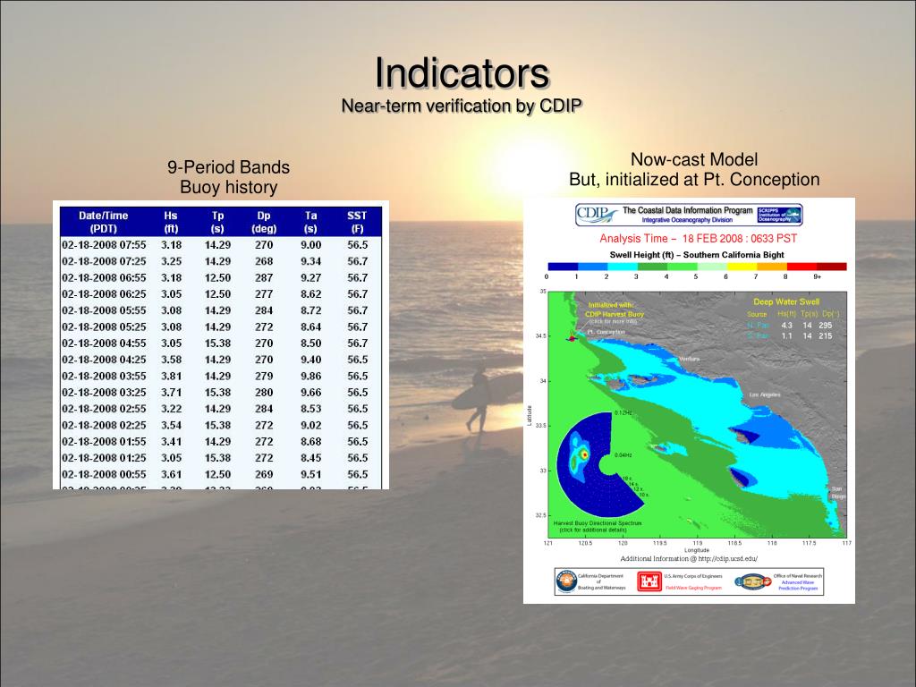The height and width of the screenshot is (687, 916).
Task: Select the "02-18-2008 02:25" date cell
Action: coord(104,425)
